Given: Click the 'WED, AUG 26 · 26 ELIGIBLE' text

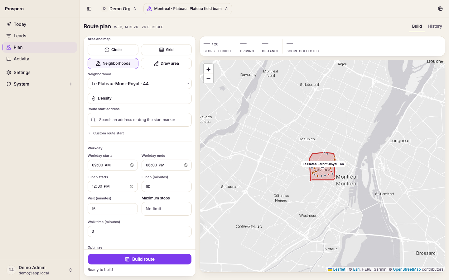Looking at the screenshot, I should pos(138,27).
